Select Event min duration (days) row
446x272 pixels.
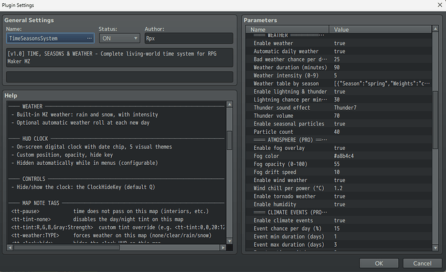[339, 236]
